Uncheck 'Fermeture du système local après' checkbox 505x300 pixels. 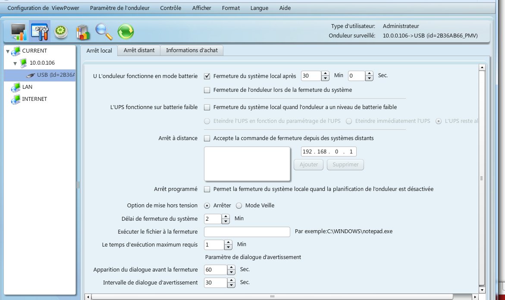click(207, 76)
